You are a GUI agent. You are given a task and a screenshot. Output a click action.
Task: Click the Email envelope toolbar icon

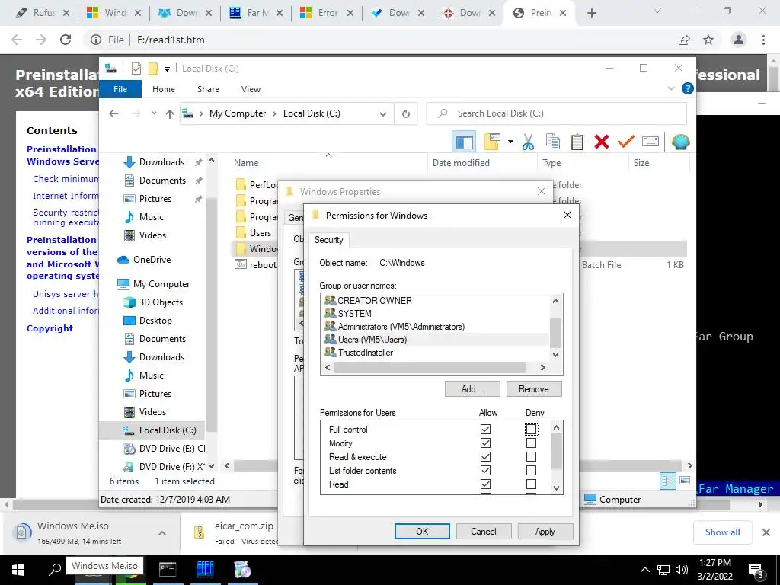click(x=651, y=142)
